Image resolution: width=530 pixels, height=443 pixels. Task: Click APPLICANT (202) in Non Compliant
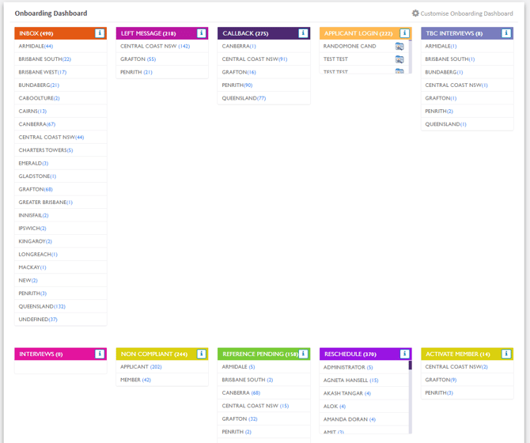(141, 367)
